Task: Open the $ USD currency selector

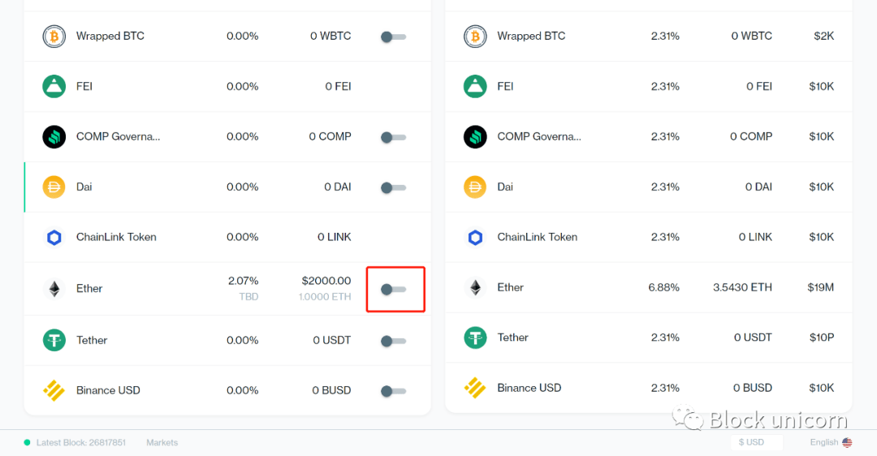Action: [x=757, y=442]
